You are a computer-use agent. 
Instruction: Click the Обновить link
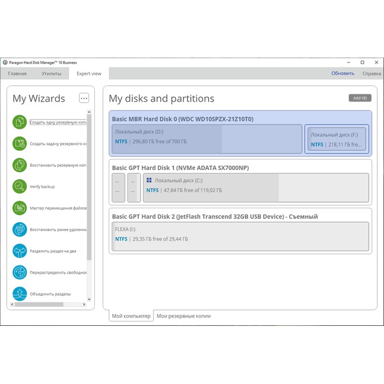[x=342, y=74]
